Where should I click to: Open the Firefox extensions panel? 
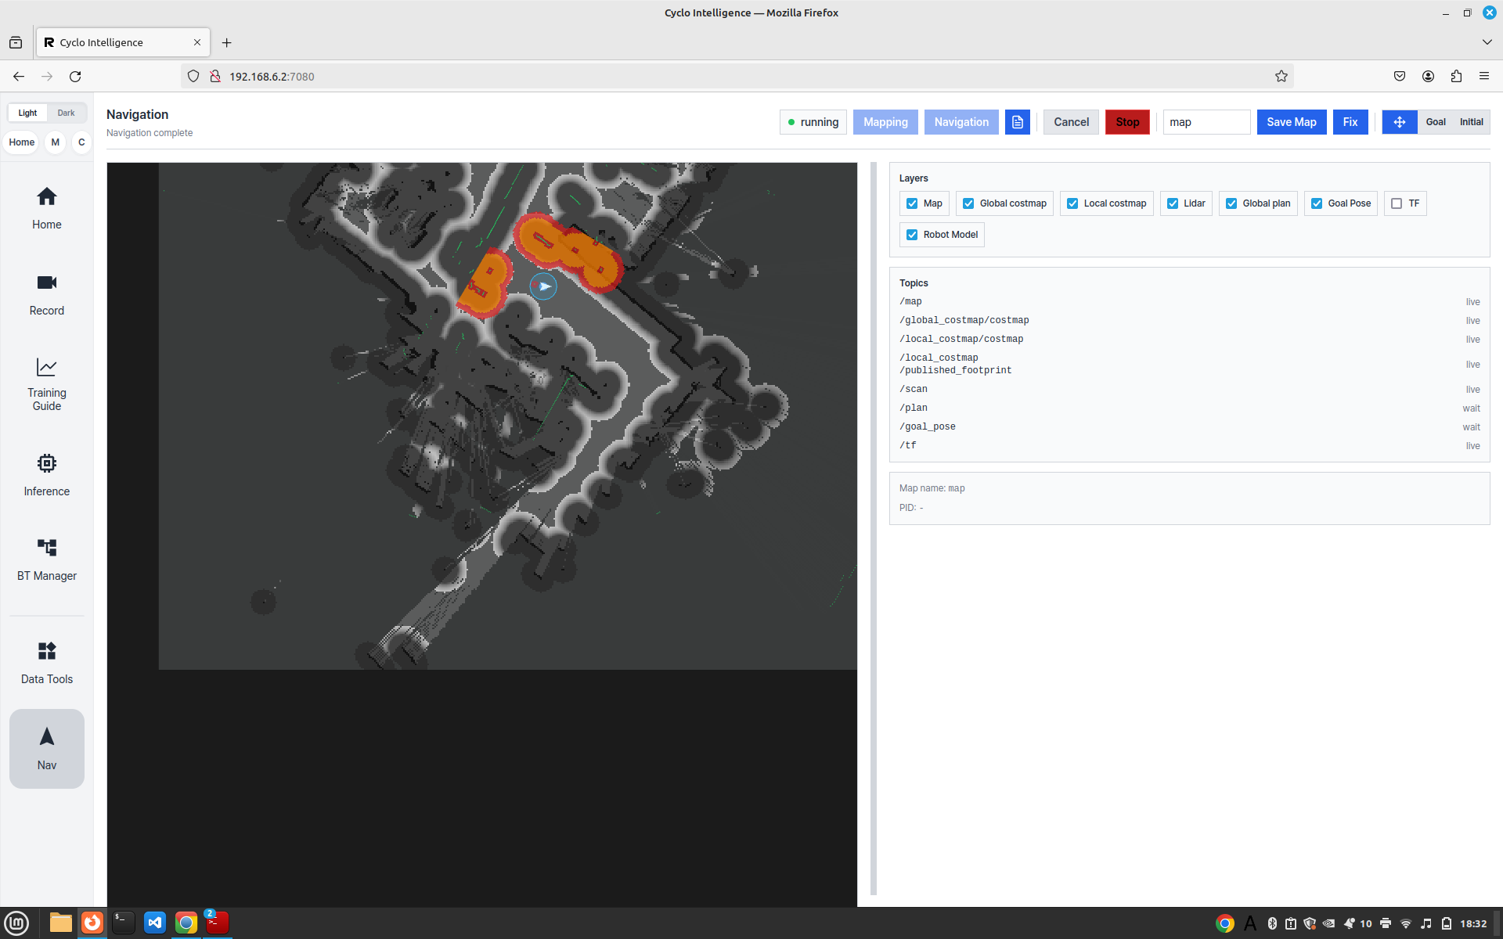coord(1455,76)
